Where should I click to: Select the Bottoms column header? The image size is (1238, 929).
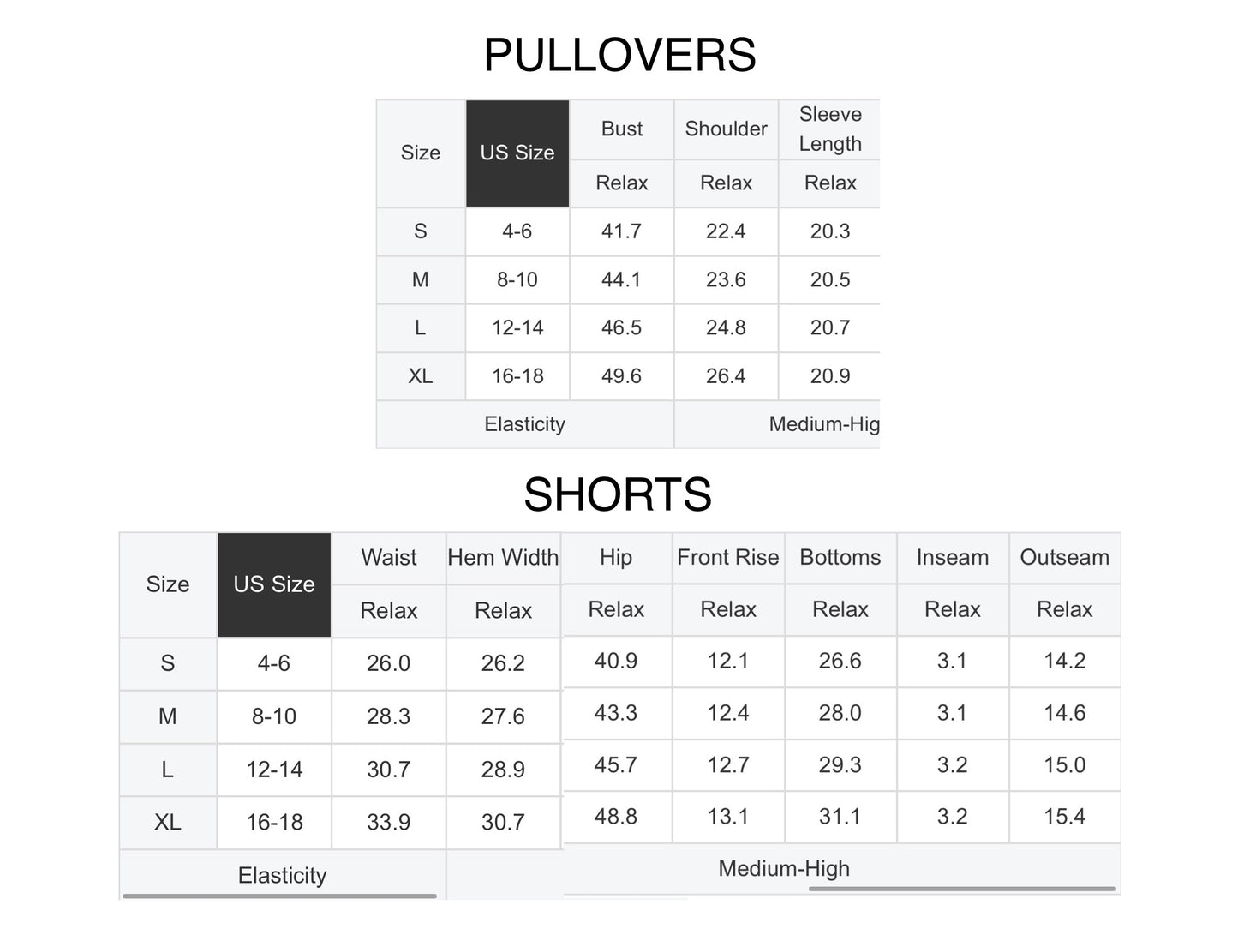(x=840, y=558)
